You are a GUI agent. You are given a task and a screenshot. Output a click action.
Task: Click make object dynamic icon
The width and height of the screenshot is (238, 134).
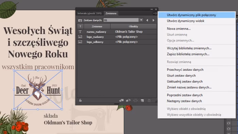[121, 100]
